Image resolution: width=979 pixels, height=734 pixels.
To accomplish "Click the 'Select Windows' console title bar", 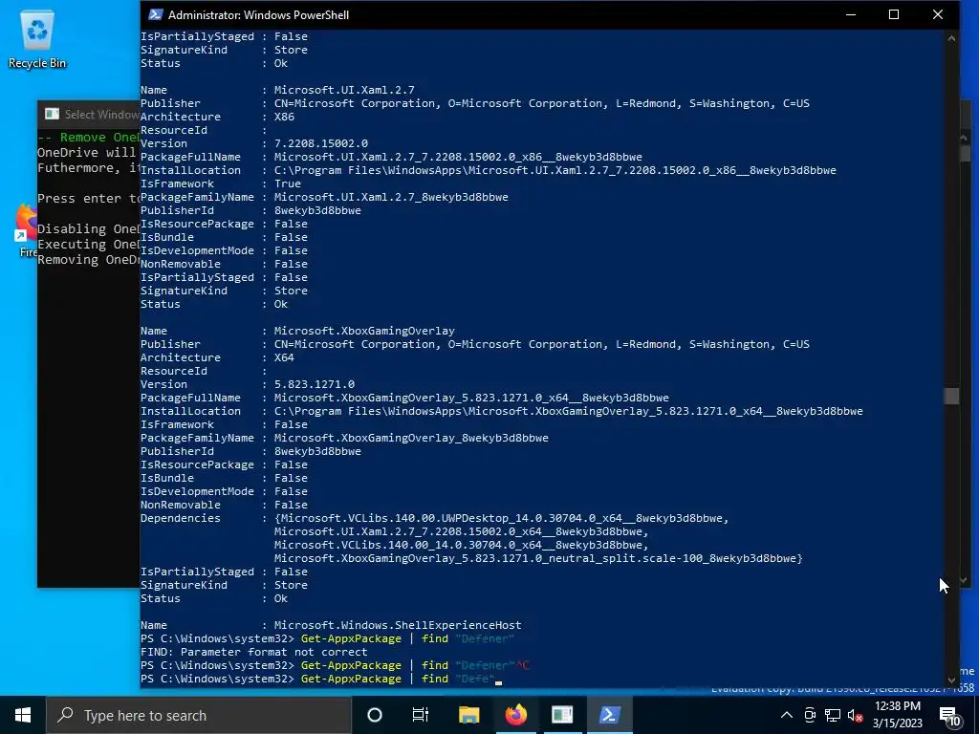I will coord(89,115).
